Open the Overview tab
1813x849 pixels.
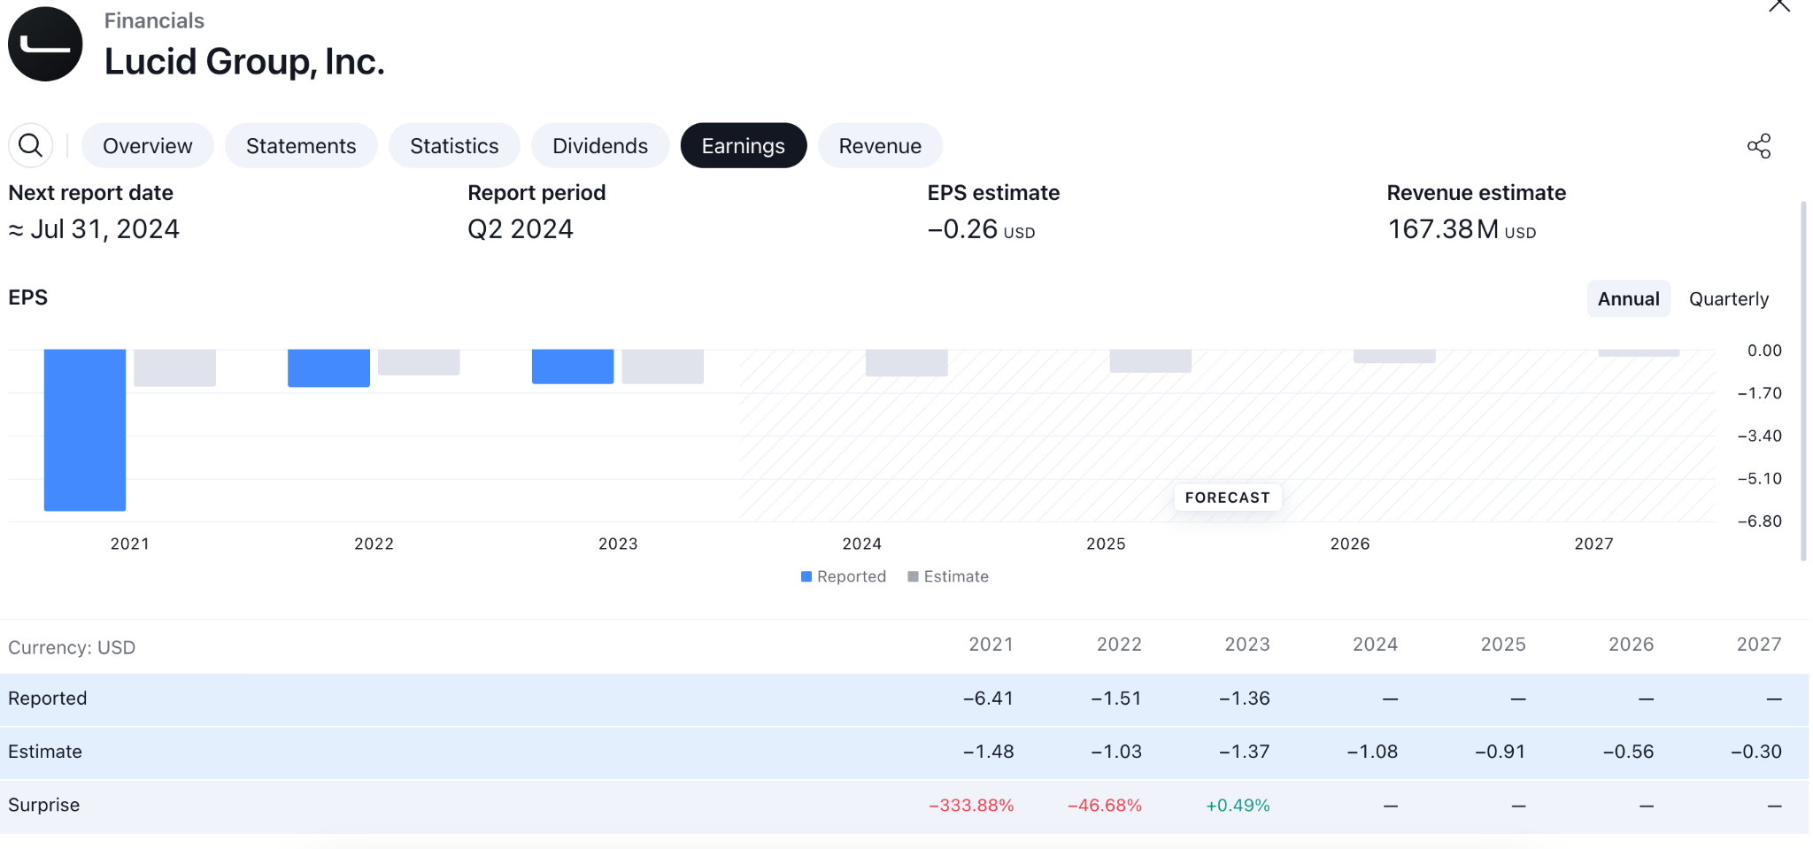148,145
